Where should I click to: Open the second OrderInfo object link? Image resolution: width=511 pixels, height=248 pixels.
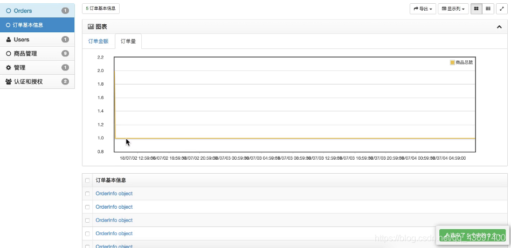114,207
